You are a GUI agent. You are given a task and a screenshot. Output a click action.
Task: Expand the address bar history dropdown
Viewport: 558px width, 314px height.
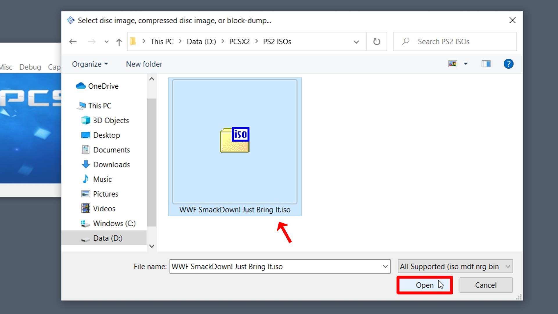356,42
